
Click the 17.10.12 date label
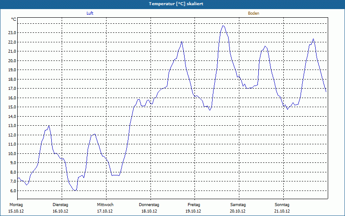pyautogui.click(x=105, y=211)
